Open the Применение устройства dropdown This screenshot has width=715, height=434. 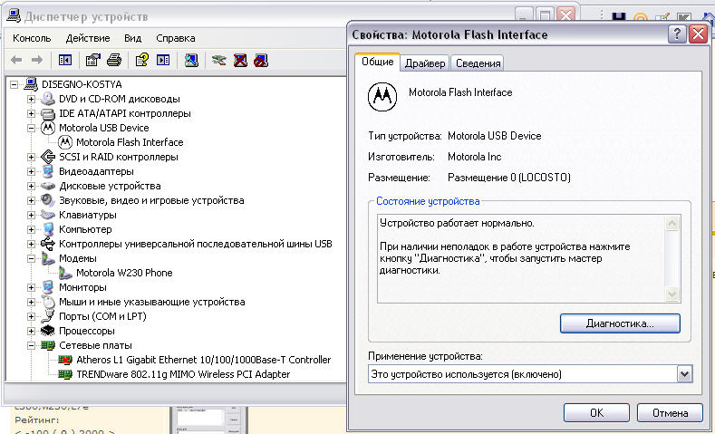[x=684, y=374]
